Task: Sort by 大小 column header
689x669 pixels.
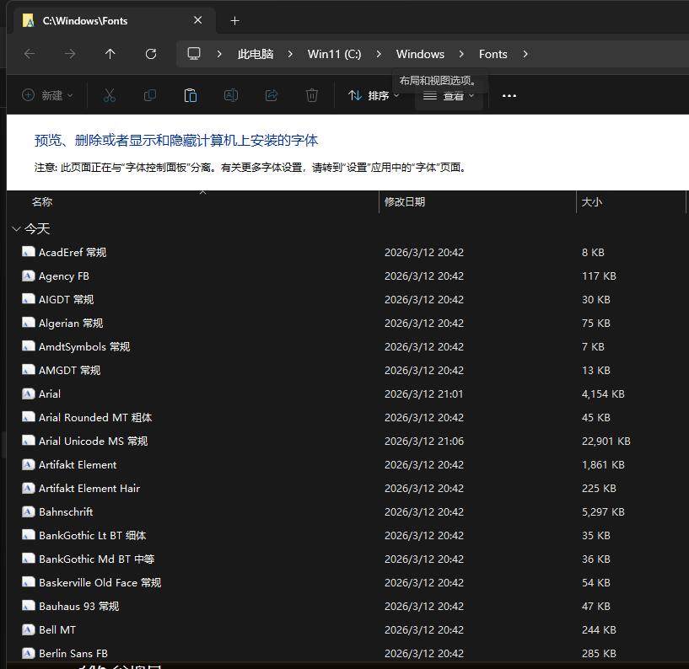Action: click(x=591, y=202)
